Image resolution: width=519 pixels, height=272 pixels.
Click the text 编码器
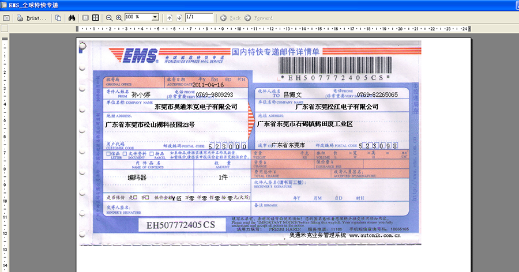[x=137, y=177]
